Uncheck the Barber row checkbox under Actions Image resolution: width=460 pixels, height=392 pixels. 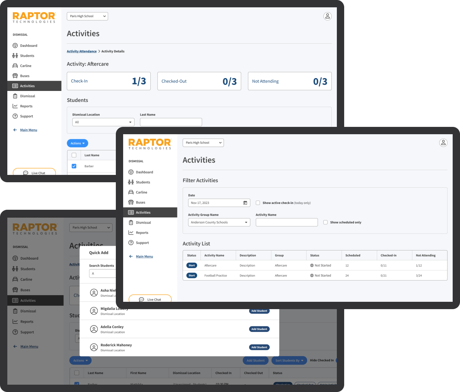[x=74, y=166]
